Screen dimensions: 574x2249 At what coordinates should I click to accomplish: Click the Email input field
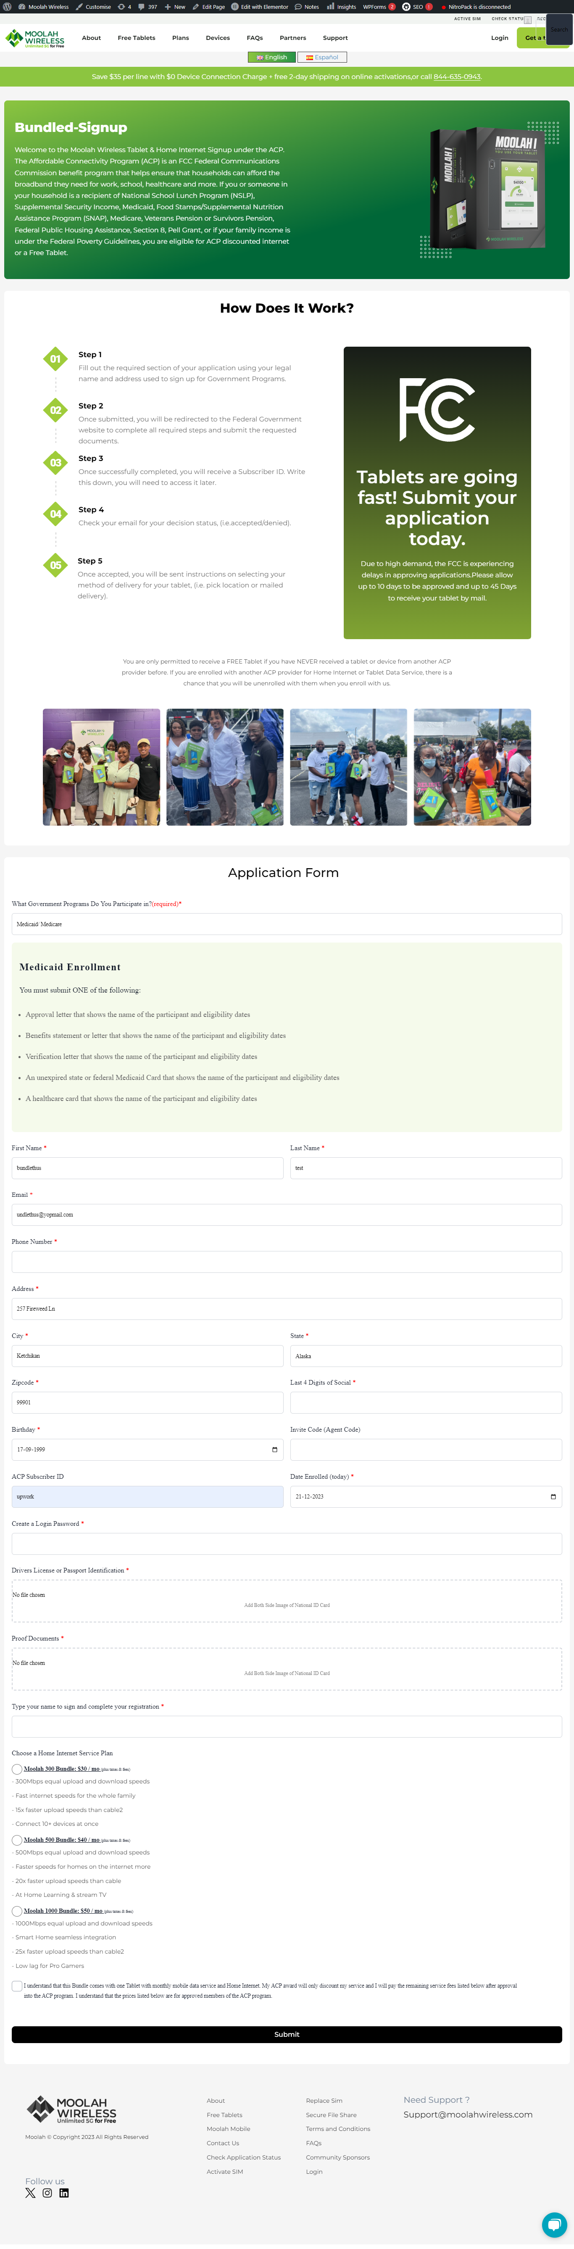click(x=287, y=1214)
